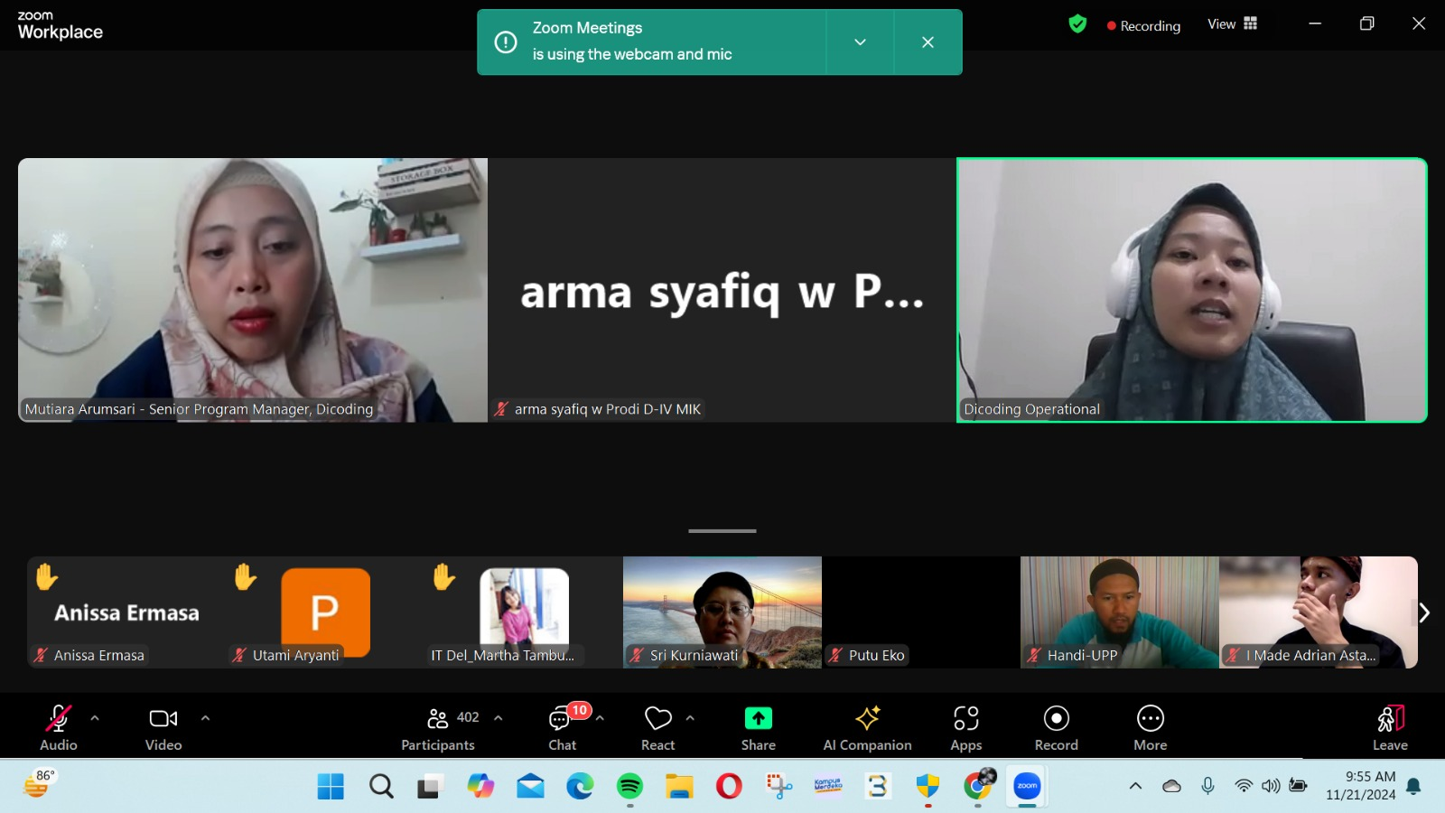This screenshot has height=813, width=1445.
Task: Expand Chat options chevron
Action: point(600,718)
